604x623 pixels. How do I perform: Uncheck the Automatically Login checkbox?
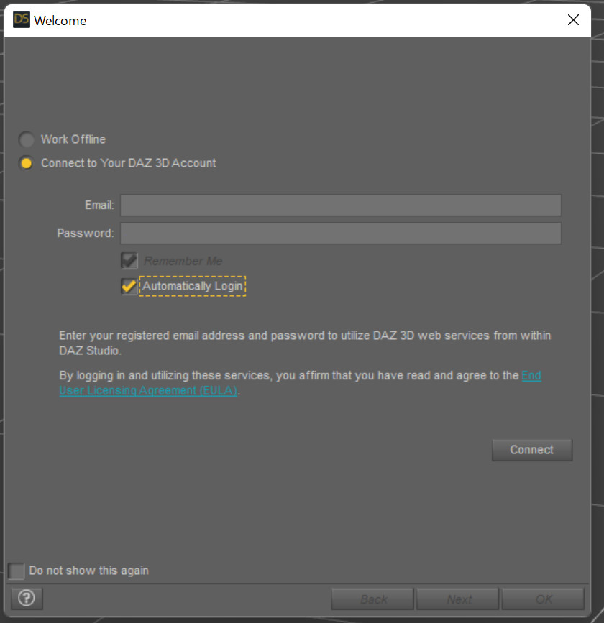(x=129, y=286)
